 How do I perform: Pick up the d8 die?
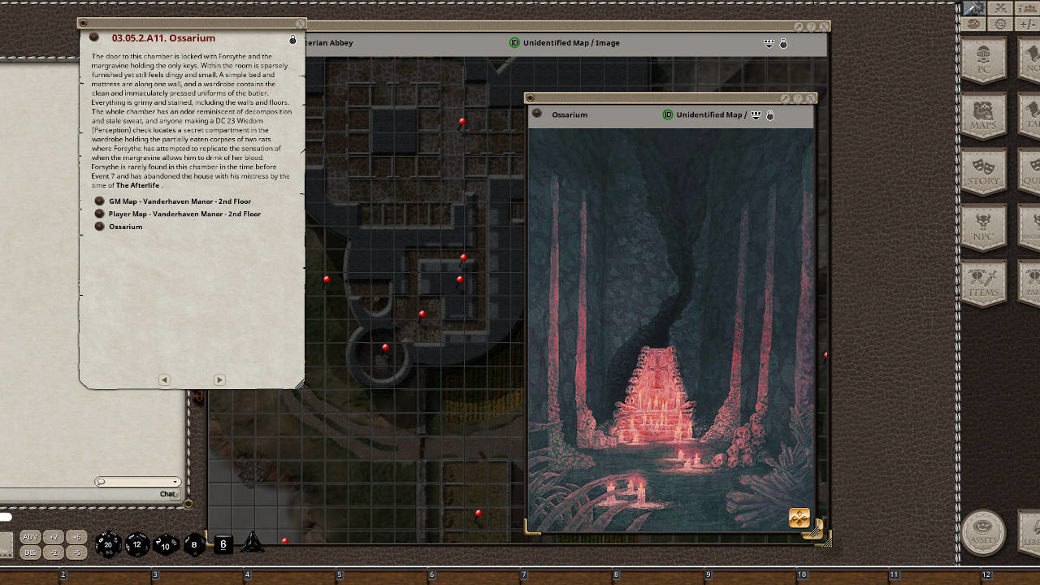[x=194, y=544]
